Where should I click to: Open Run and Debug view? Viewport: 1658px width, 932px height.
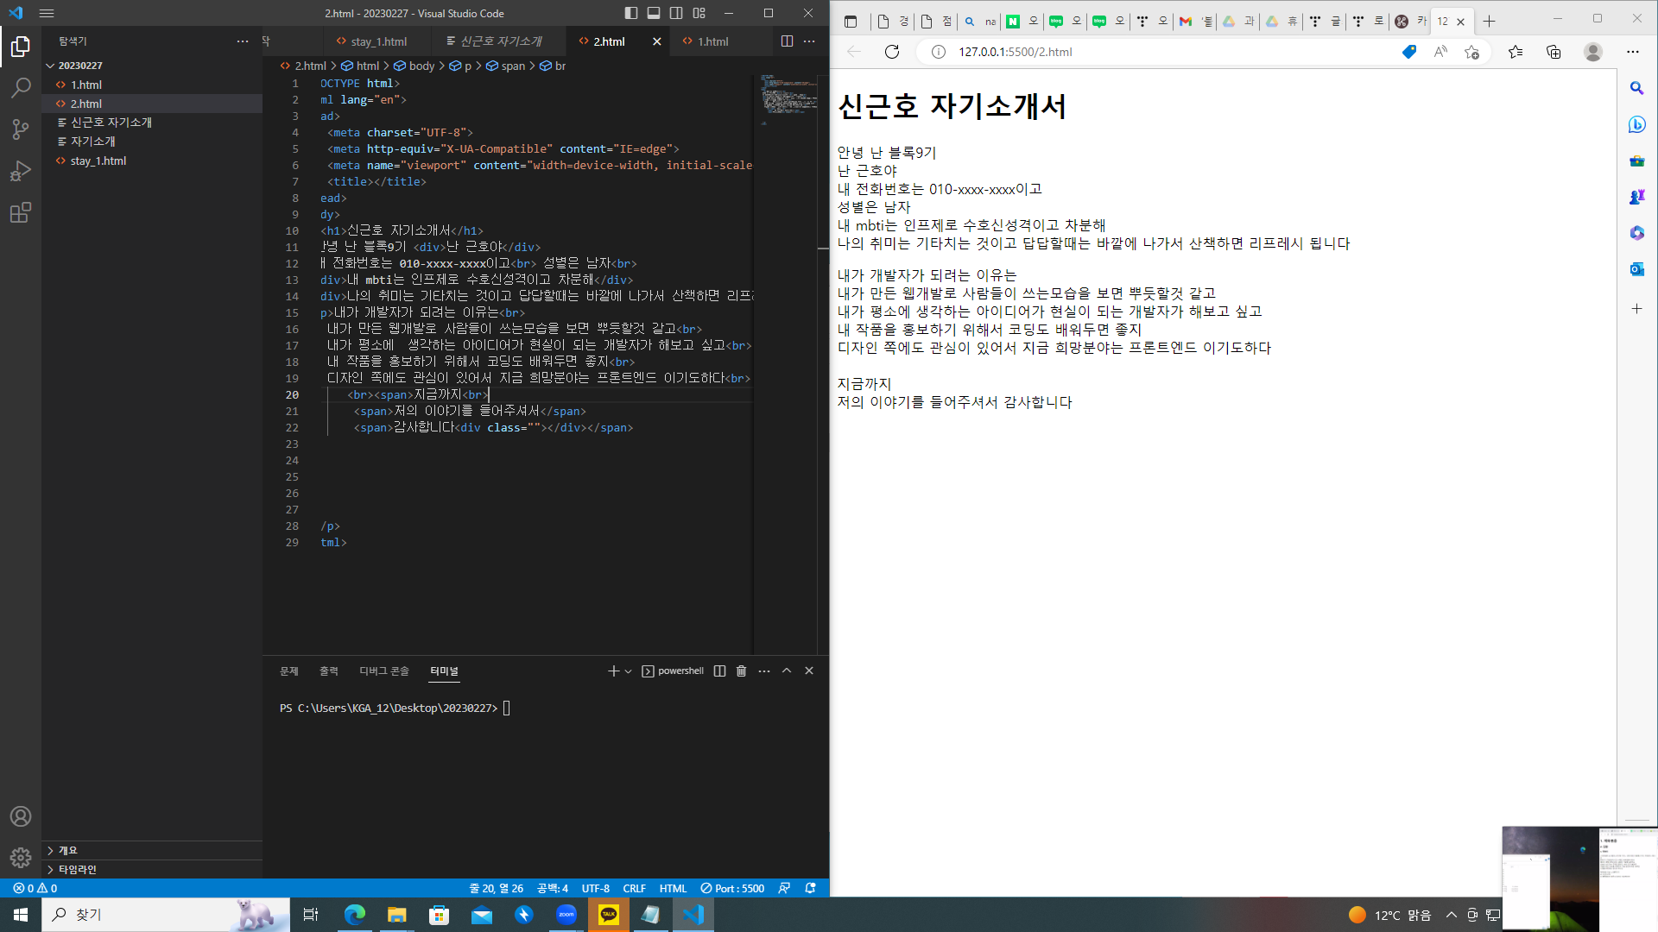(21, 171)
